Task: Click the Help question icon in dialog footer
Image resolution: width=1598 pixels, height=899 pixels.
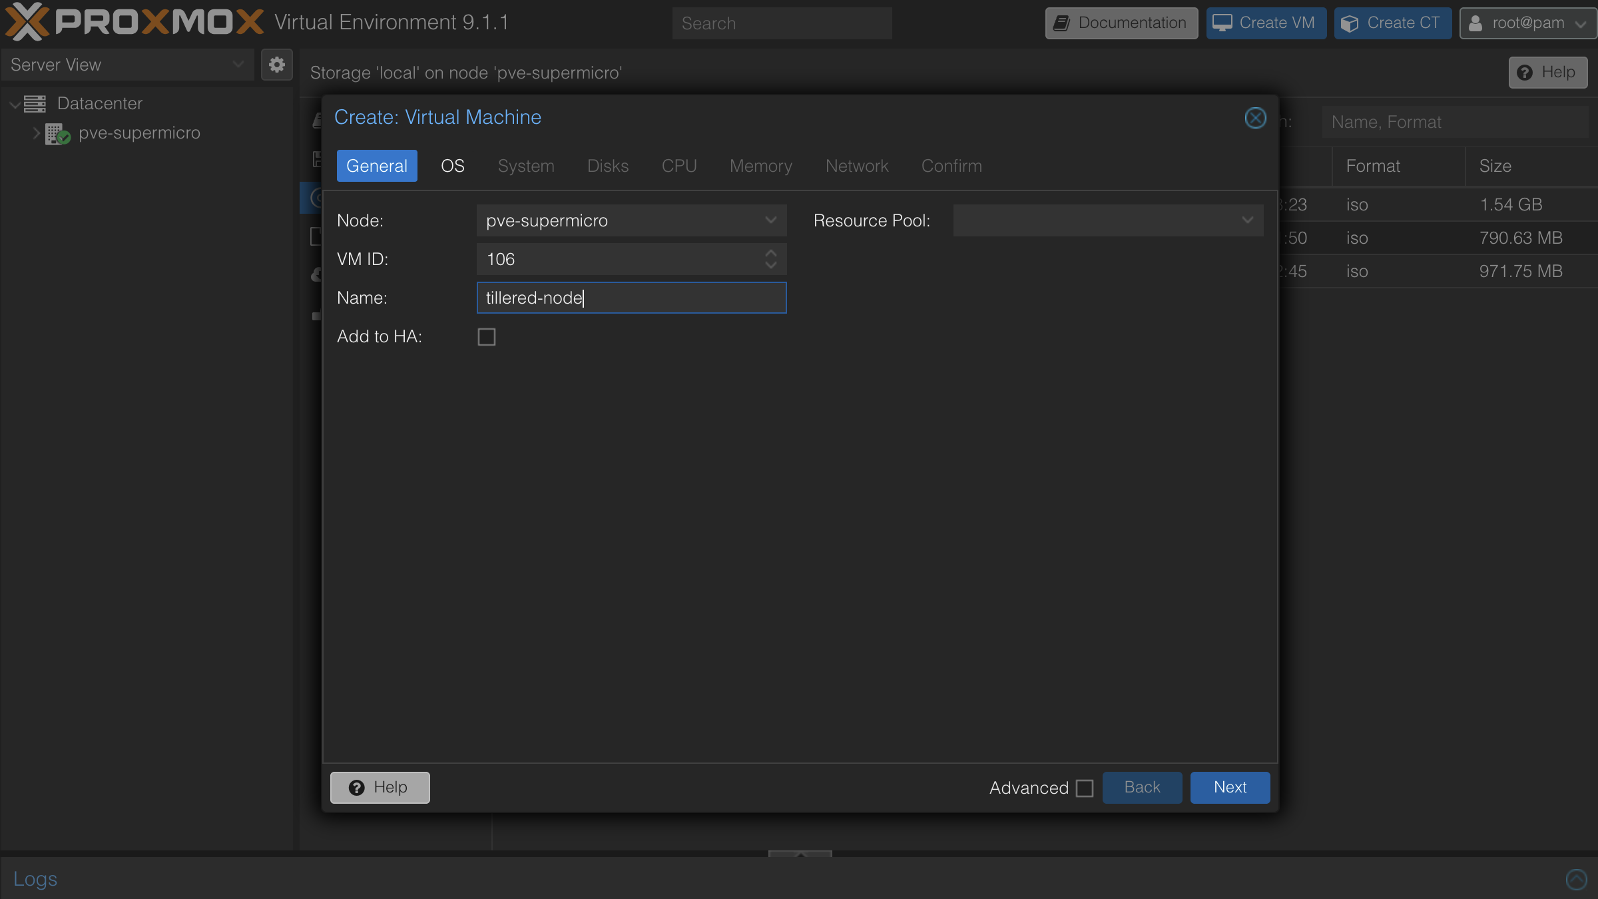Action: (x=357, y=787)
